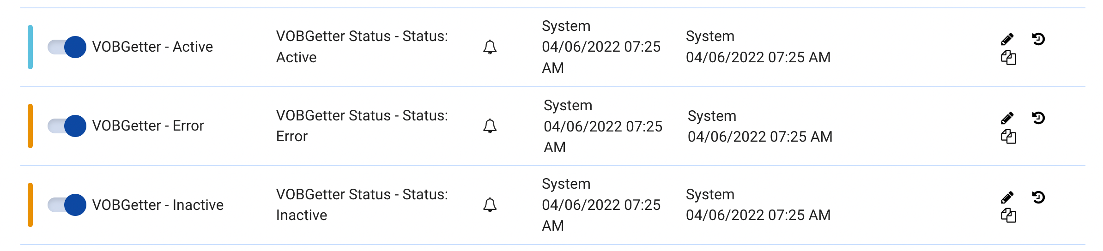This screenshot has height=251, width=1103.
Task: Click bell icon in VOBGetter - Active row
Action: tap(490, 47)
